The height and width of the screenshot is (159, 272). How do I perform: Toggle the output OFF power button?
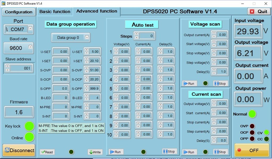(x=252, y=150)
